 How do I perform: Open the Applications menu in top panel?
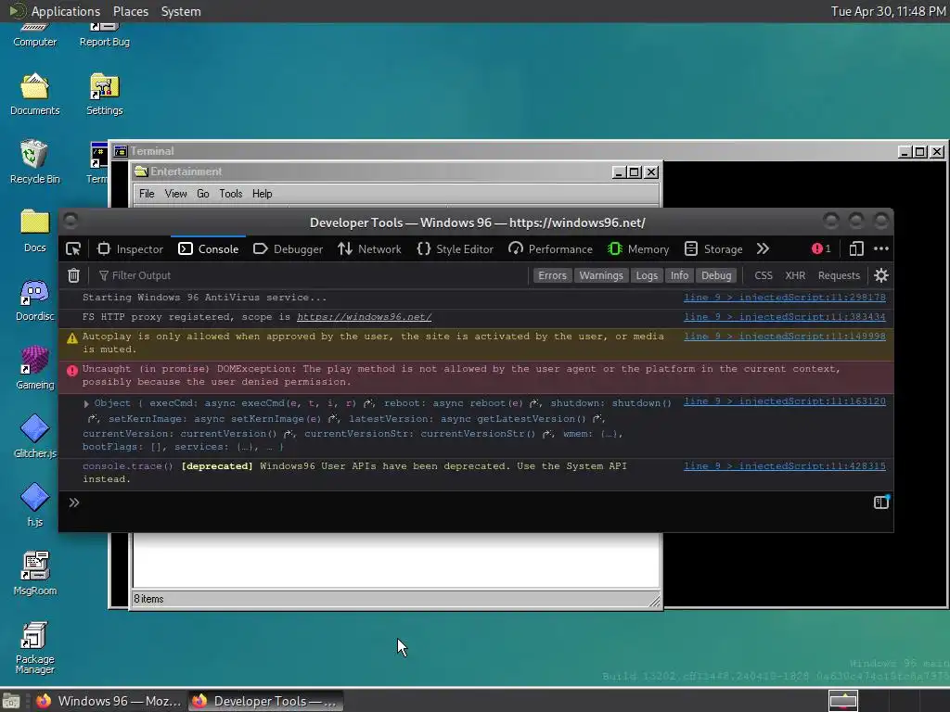[66, 11]
